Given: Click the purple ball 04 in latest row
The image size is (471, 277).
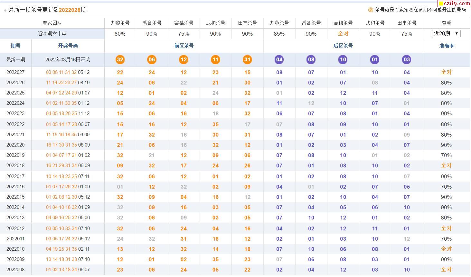Looking at the screenshot, I should point(279,59).
